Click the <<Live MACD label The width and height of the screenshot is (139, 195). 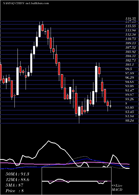click(117, 187)
